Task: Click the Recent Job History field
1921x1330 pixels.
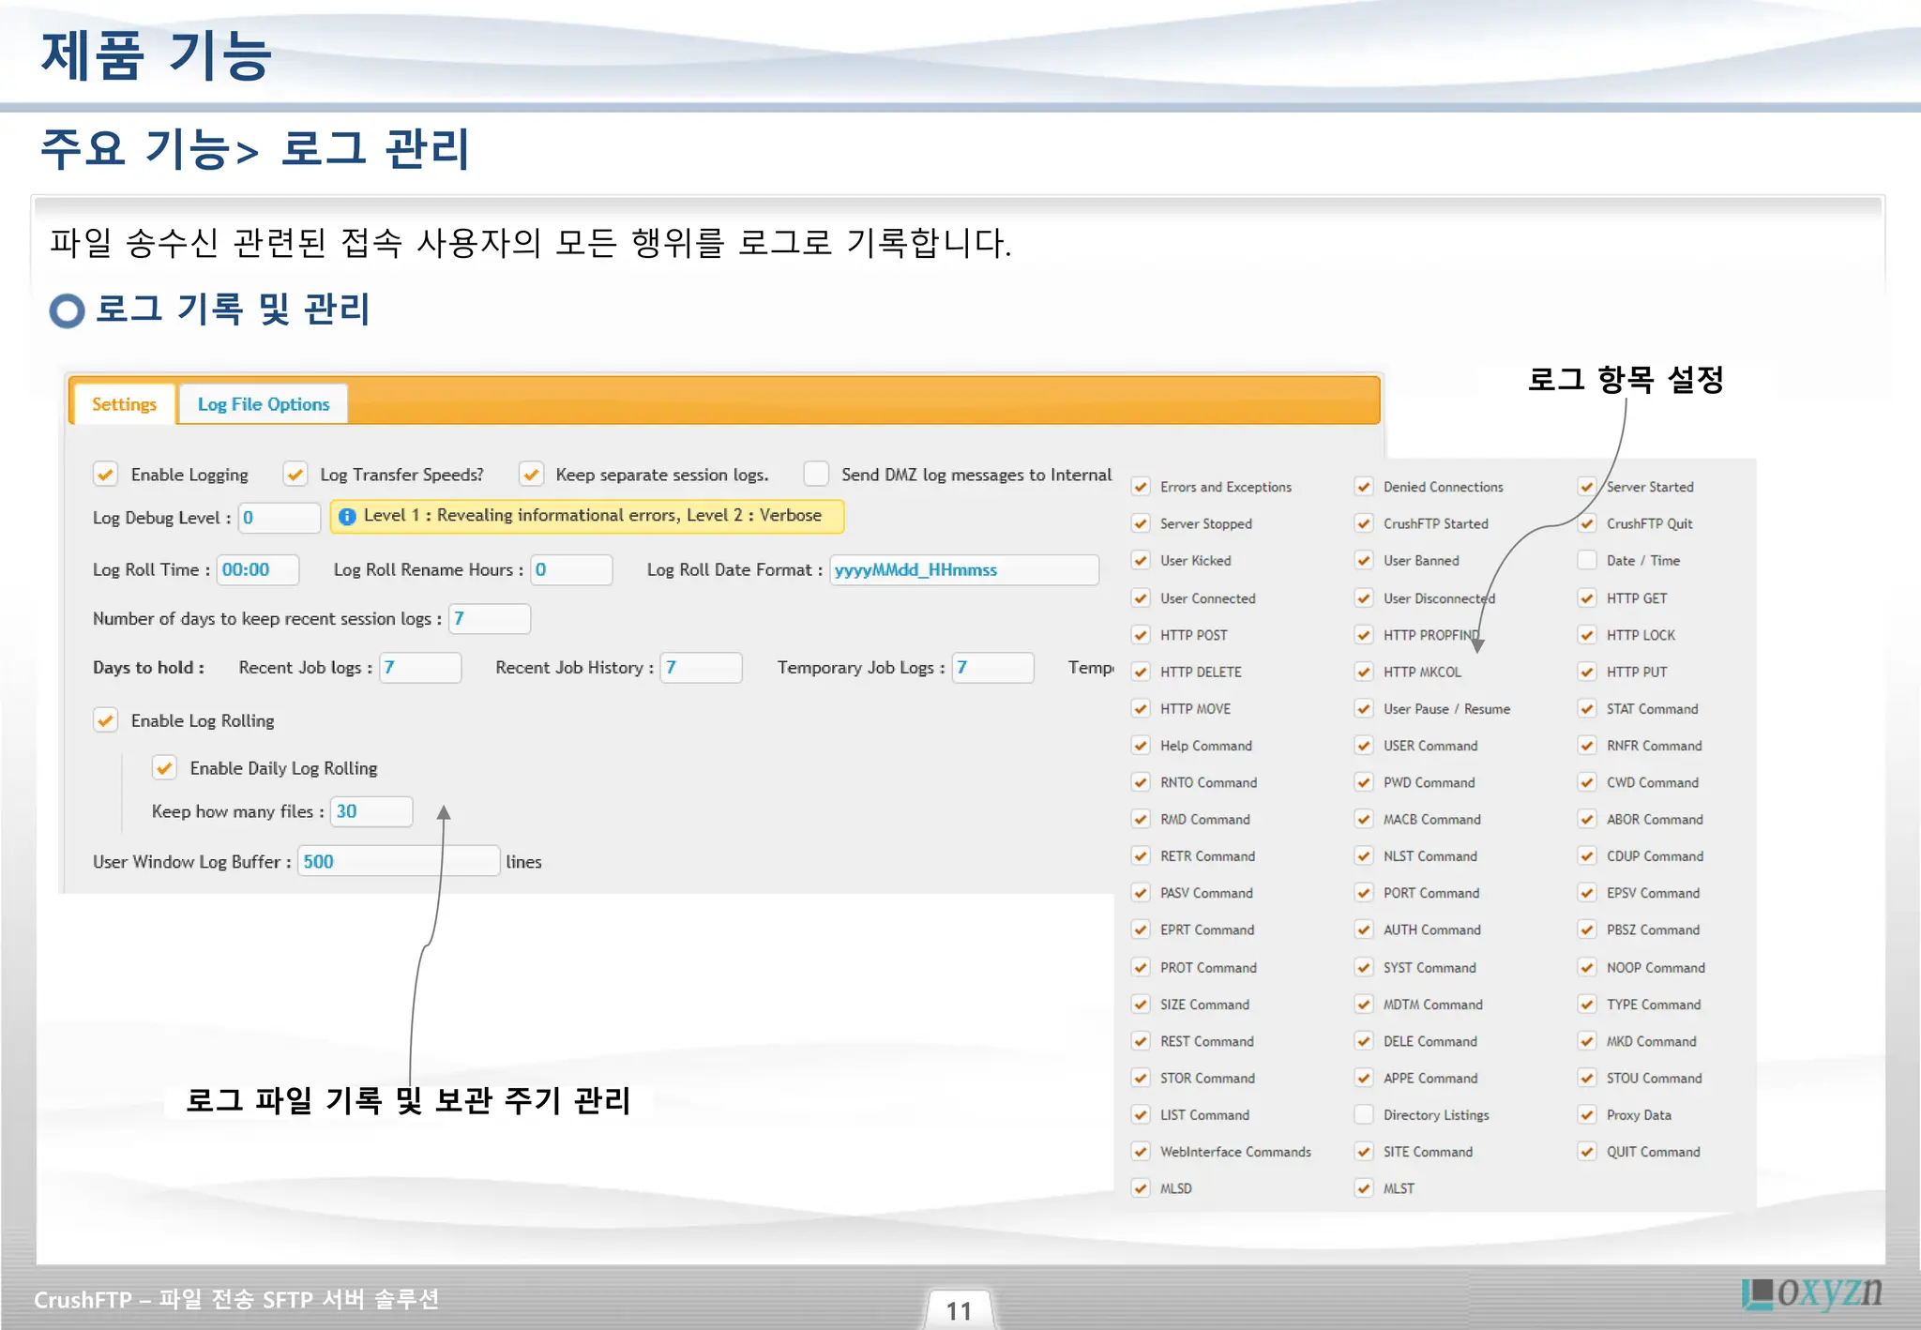Action: click(702, 667)
